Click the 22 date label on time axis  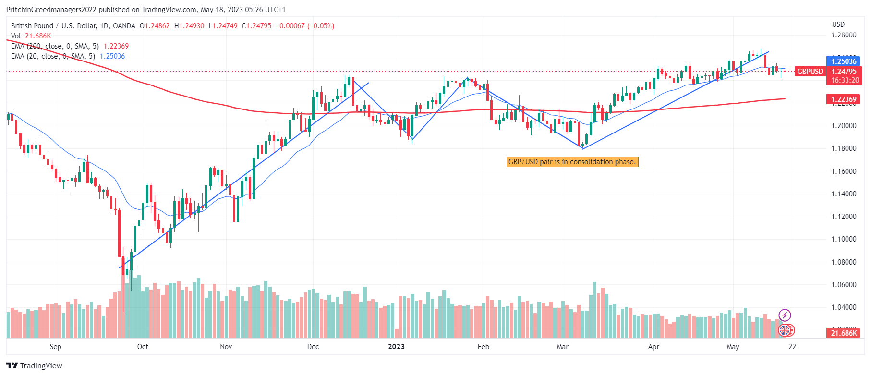pos(792,347)
